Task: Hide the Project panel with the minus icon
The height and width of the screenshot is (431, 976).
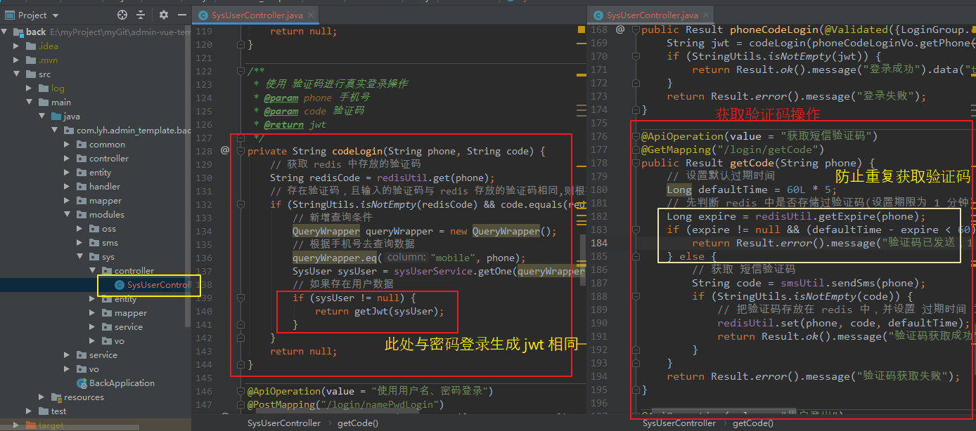Action: [x=182, y=15]
